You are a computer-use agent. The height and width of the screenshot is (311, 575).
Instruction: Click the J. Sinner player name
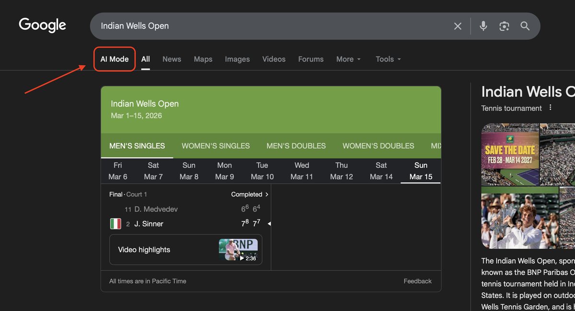point(149,224)
